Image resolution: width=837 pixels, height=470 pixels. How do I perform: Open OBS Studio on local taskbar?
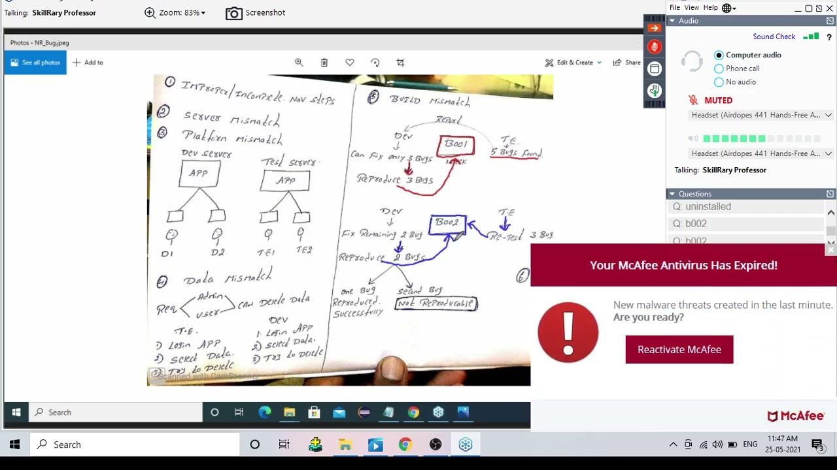pos(436,445)
